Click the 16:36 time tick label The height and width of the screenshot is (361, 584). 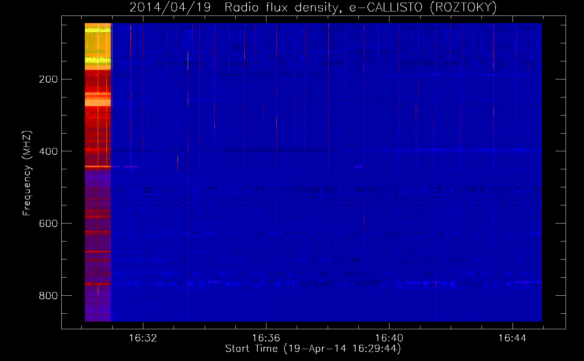tap(266, 338)
